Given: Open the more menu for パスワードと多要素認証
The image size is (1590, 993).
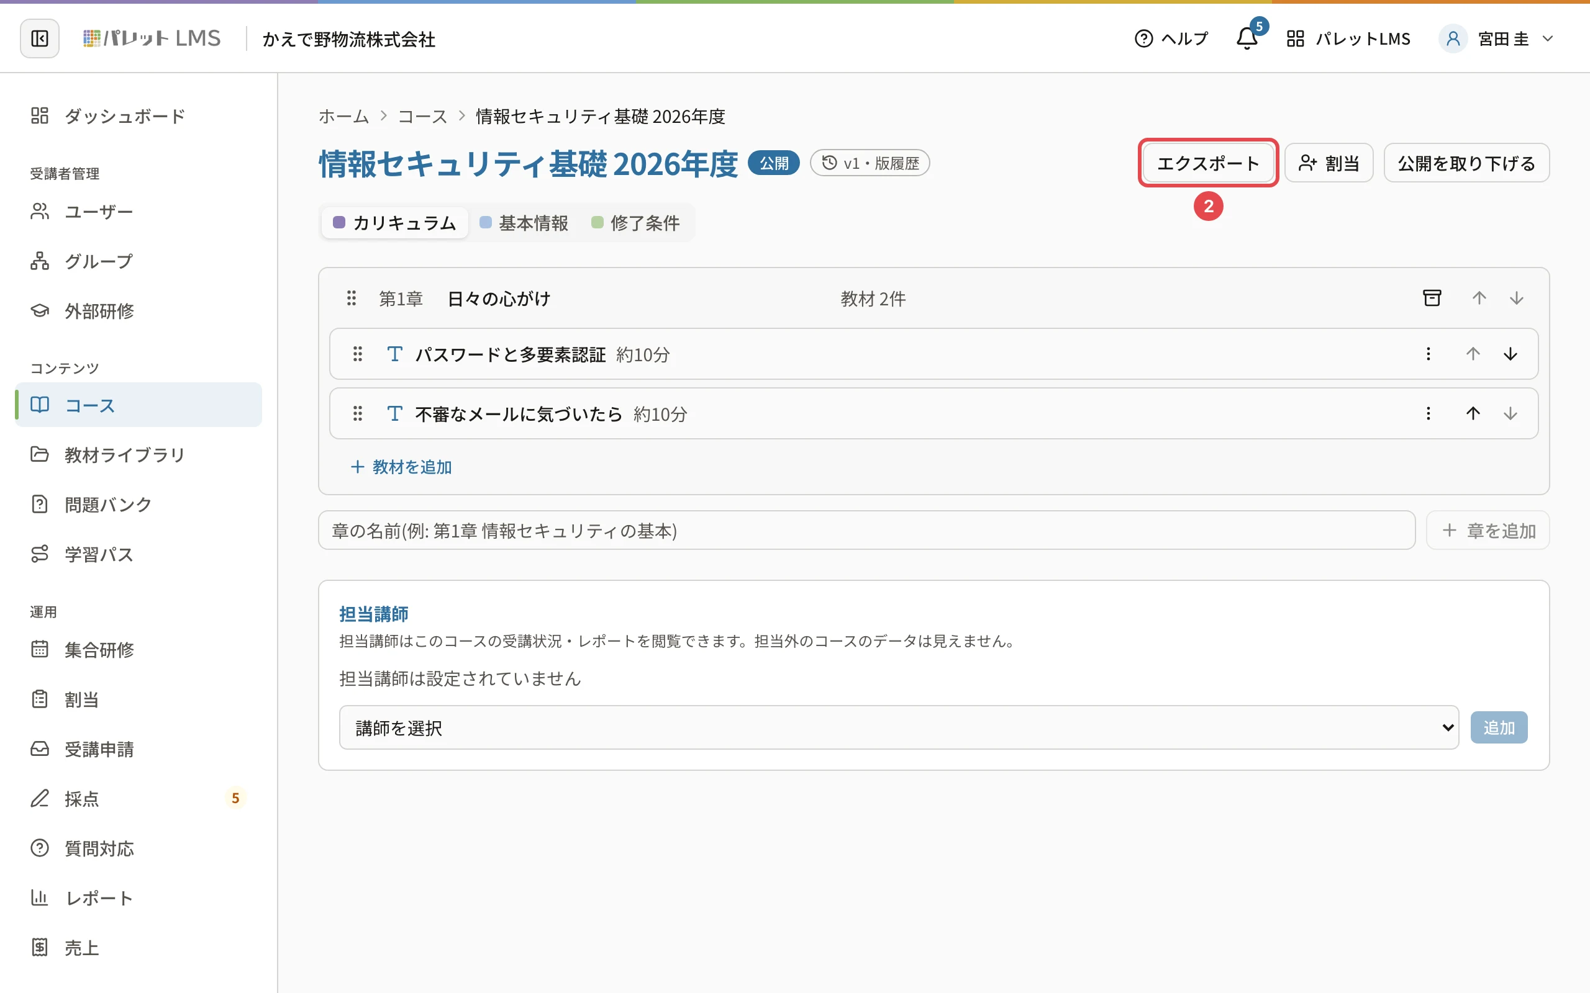Looking at the screenshot, I should point(1429,354).
